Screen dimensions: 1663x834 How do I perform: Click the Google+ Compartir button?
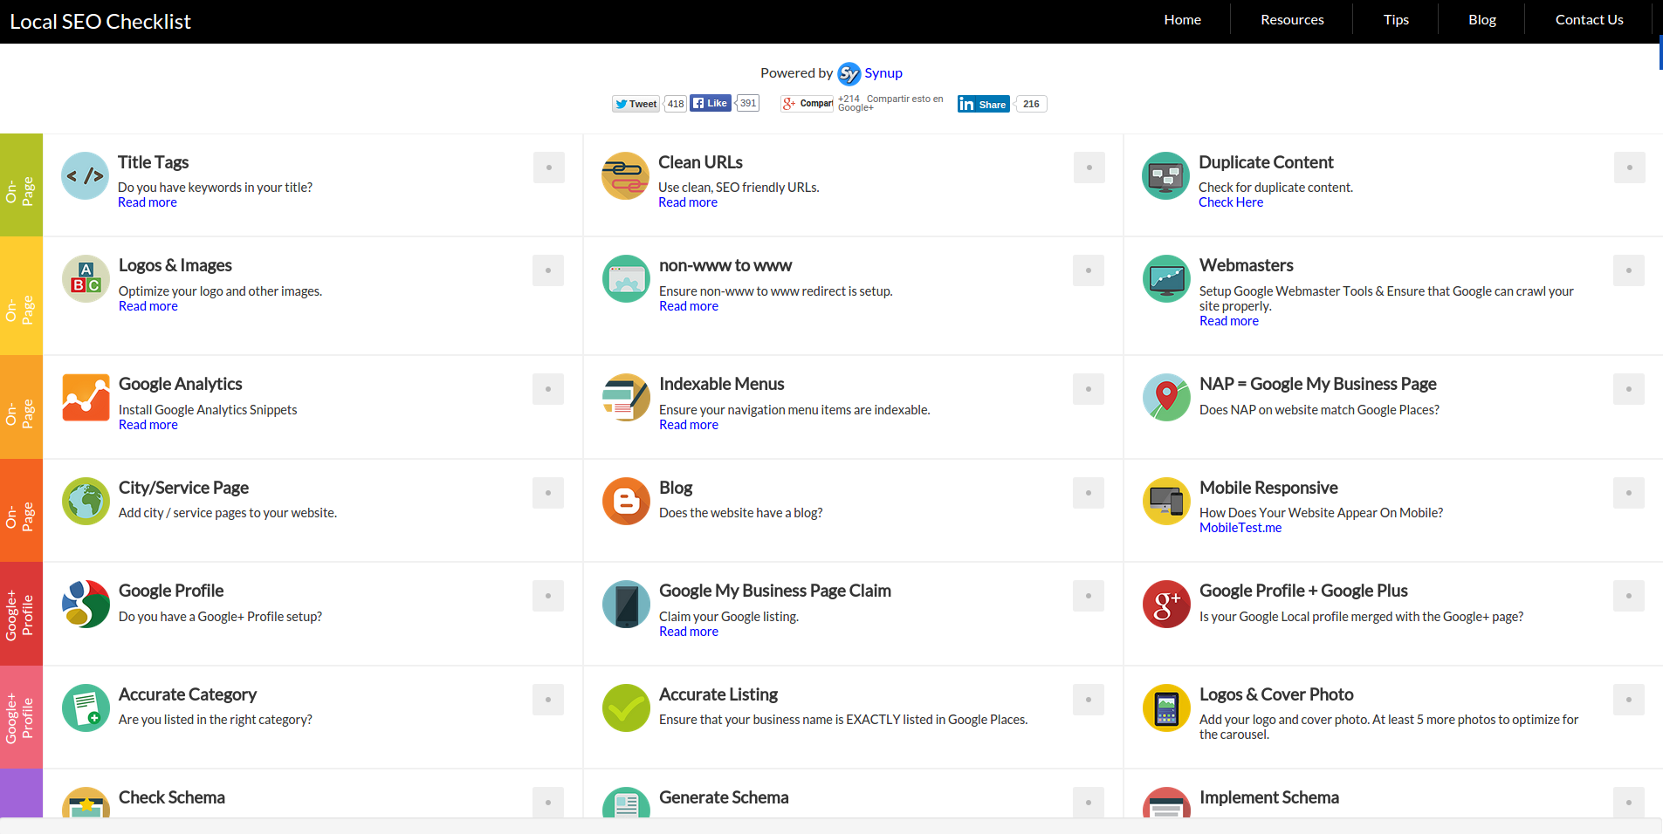click(x=807, y=103)
